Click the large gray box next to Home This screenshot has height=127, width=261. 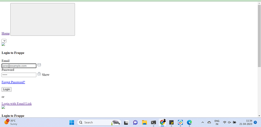pyautogui.click(x=43, y=19)
